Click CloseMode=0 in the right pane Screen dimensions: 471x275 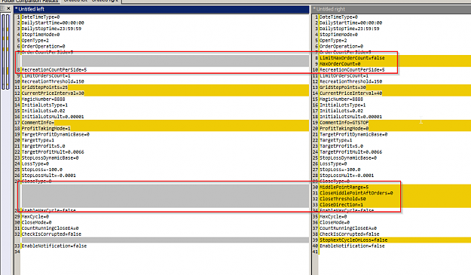[335, 222]
